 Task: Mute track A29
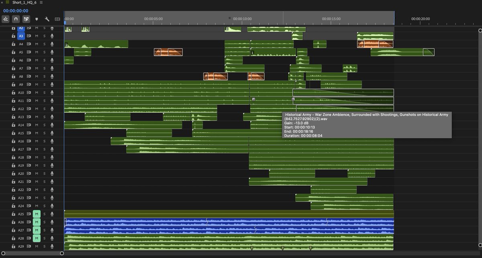pyautogui.click(x=37, y=246)
